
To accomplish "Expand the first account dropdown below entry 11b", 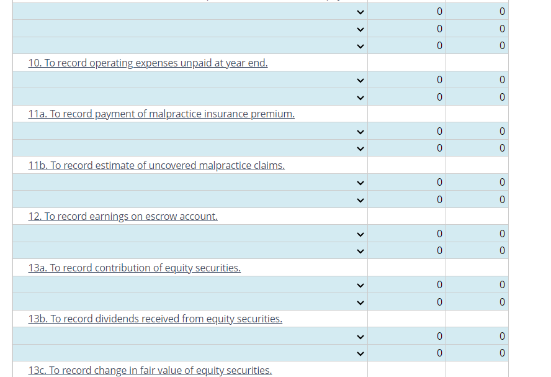I will (x=360, y=182).
